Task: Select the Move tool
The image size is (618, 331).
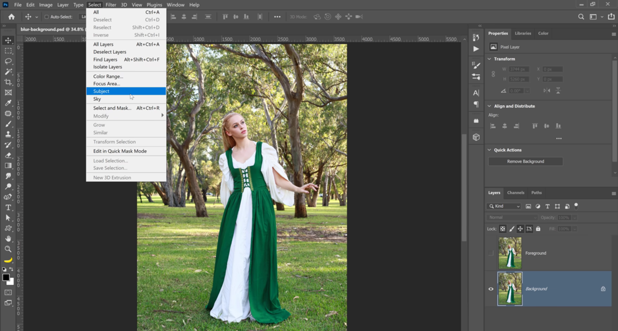Action: tap(8, 41)
